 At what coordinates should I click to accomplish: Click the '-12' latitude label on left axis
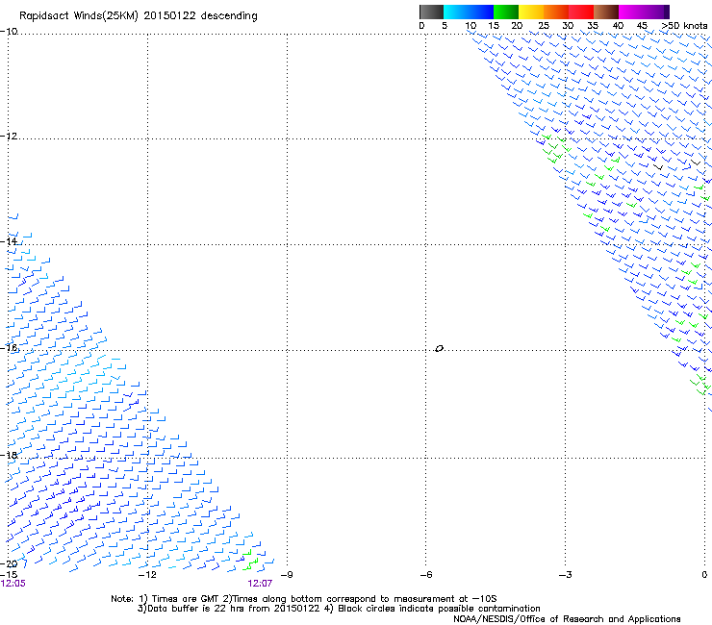9,137
